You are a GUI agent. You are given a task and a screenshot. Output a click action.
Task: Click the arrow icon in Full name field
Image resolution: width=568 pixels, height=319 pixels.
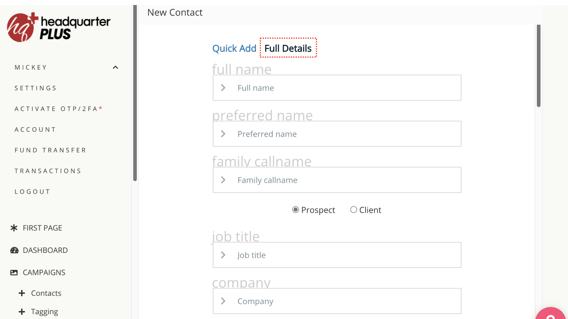(223, 88)
